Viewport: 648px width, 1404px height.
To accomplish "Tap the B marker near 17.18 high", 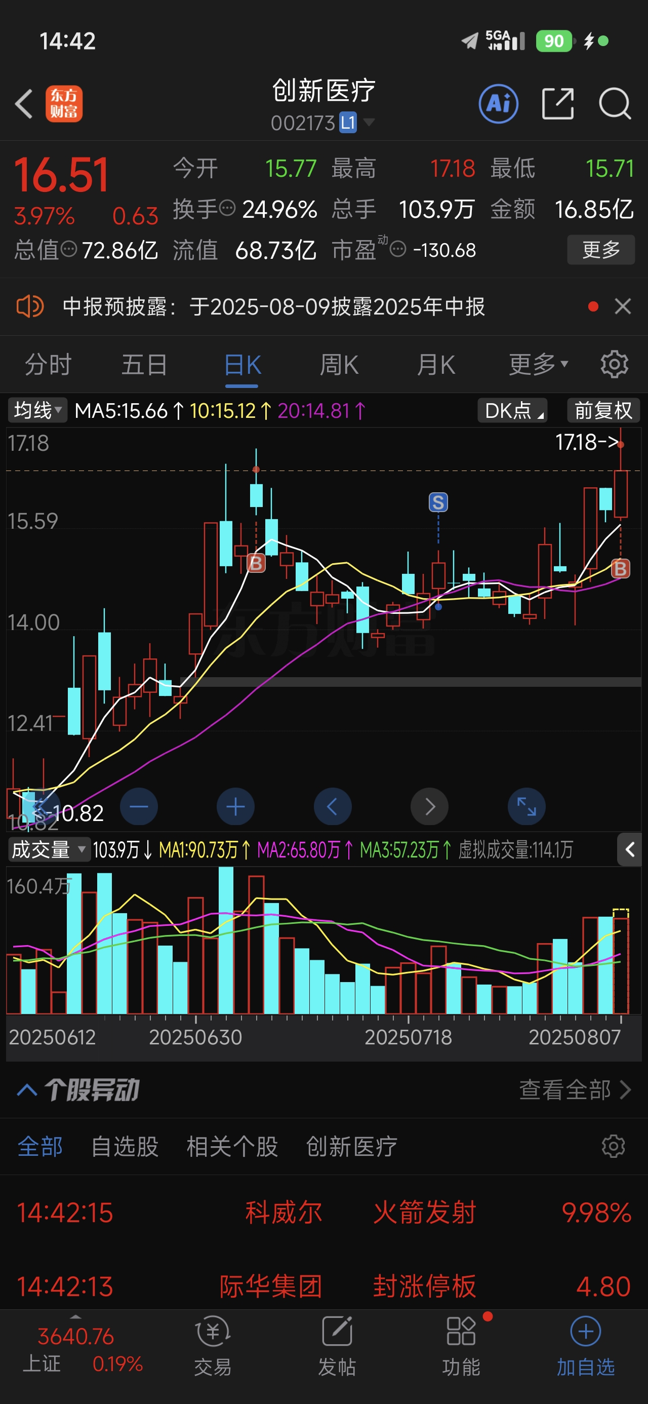I will coord(620,568).
